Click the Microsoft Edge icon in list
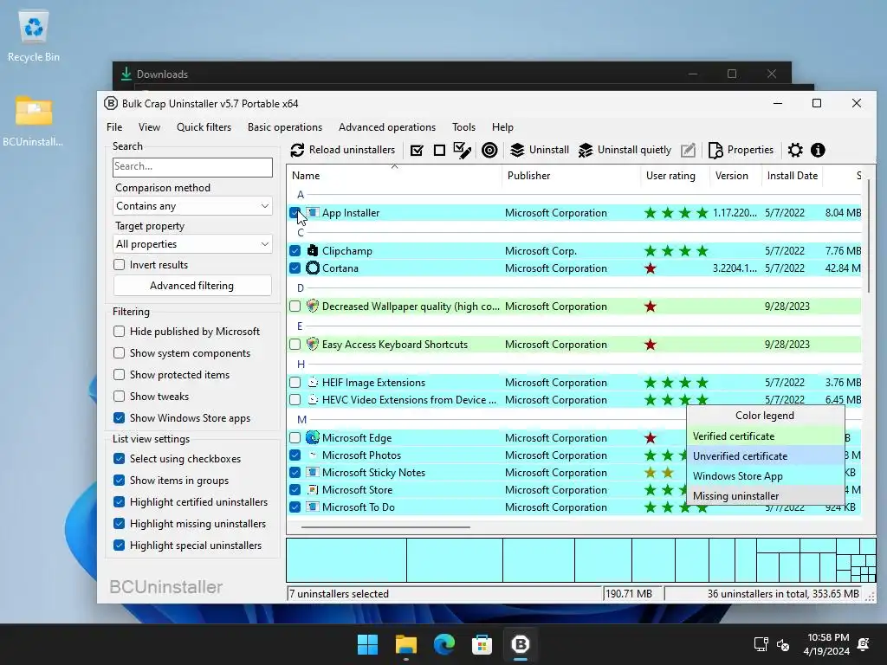This screenshot has height=665, width=887. tap(312, 437)
